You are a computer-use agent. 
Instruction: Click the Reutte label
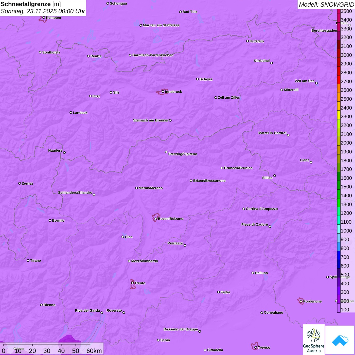(96, 56)
